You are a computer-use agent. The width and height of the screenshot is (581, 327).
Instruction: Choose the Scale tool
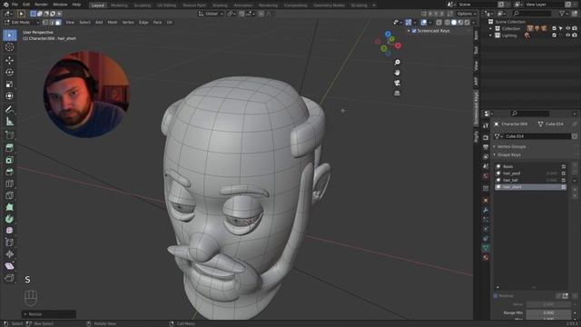coord(10,84)
